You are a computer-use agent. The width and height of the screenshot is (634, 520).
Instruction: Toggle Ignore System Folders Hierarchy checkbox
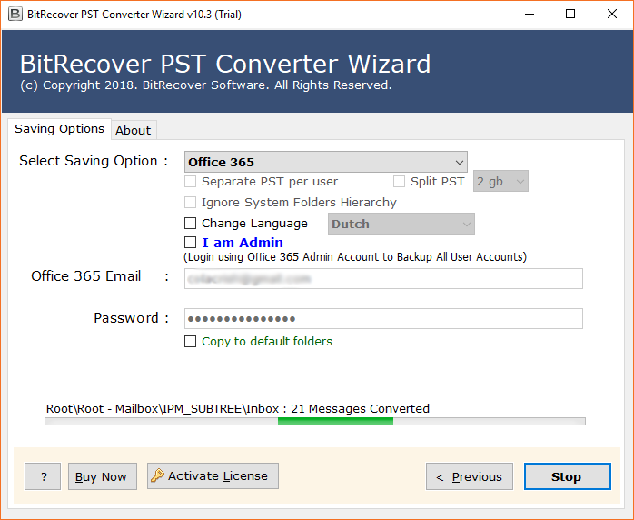point(190,202)
